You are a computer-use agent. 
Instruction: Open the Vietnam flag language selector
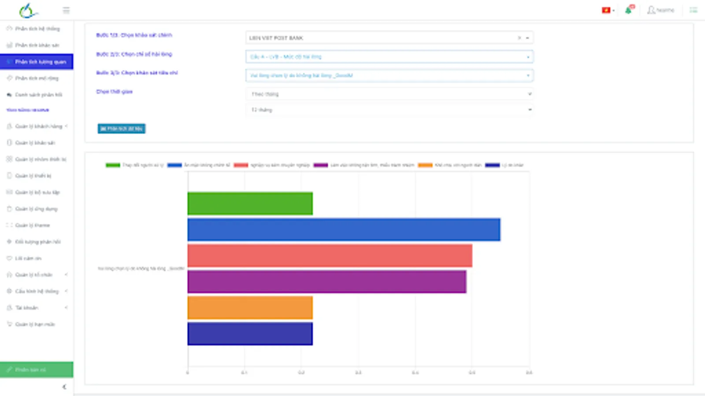(608, 10)
